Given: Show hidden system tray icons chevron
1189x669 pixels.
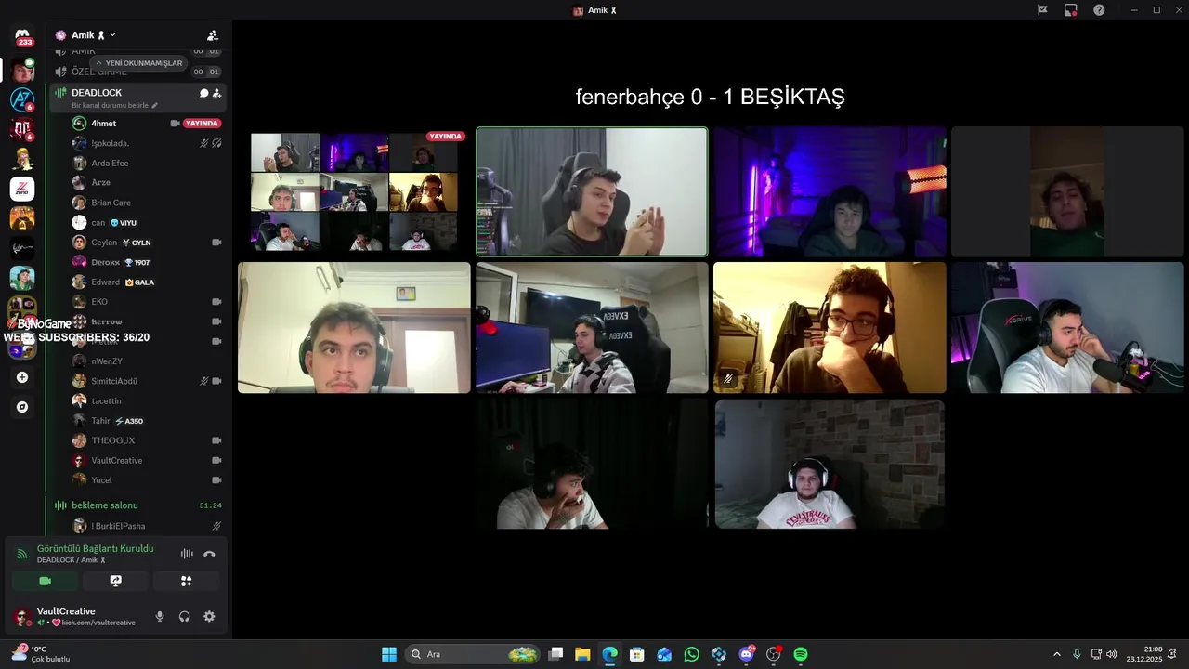Looking at the screenshot, I should click(1056, 654).
